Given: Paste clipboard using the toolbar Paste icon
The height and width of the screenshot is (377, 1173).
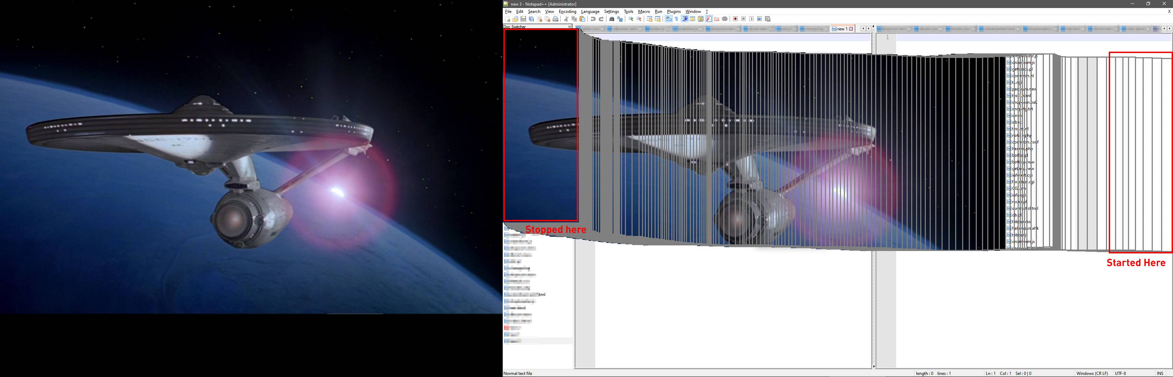Looking at the screenshot, I should pos(582,19).
